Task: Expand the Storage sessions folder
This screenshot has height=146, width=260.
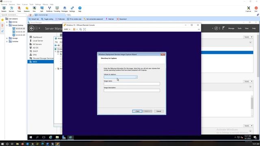Action: pos(7,38)
